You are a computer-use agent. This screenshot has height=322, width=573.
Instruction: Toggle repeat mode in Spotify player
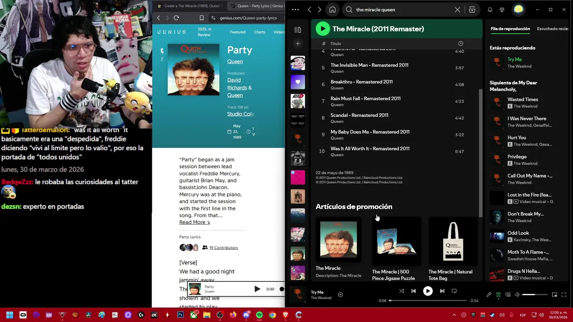pyautogui.click(x=454, y=291)
